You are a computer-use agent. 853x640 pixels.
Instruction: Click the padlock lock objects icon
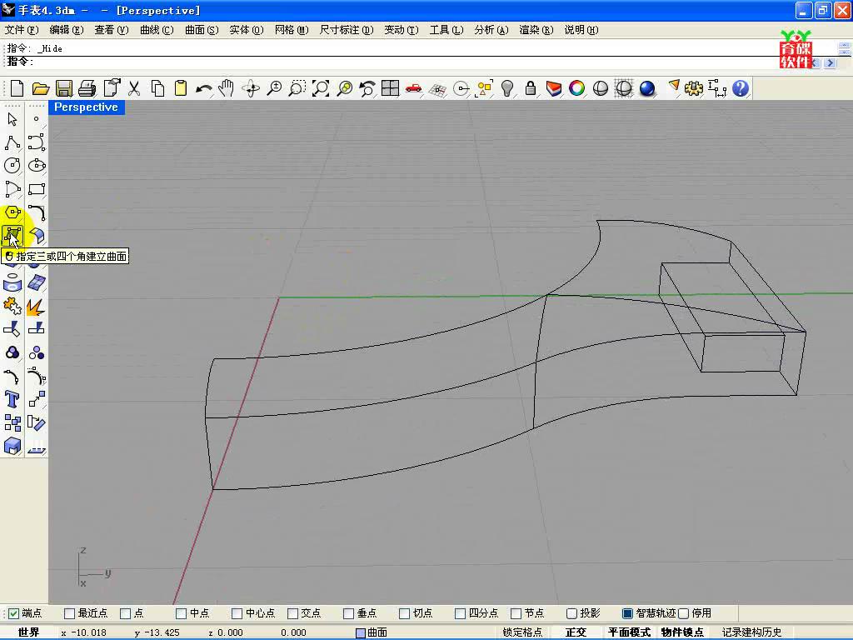click(531, 88)
